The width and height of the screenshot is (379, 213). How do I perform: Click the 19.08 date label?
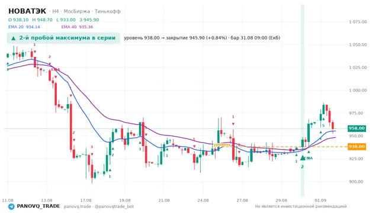click(125, 200)
